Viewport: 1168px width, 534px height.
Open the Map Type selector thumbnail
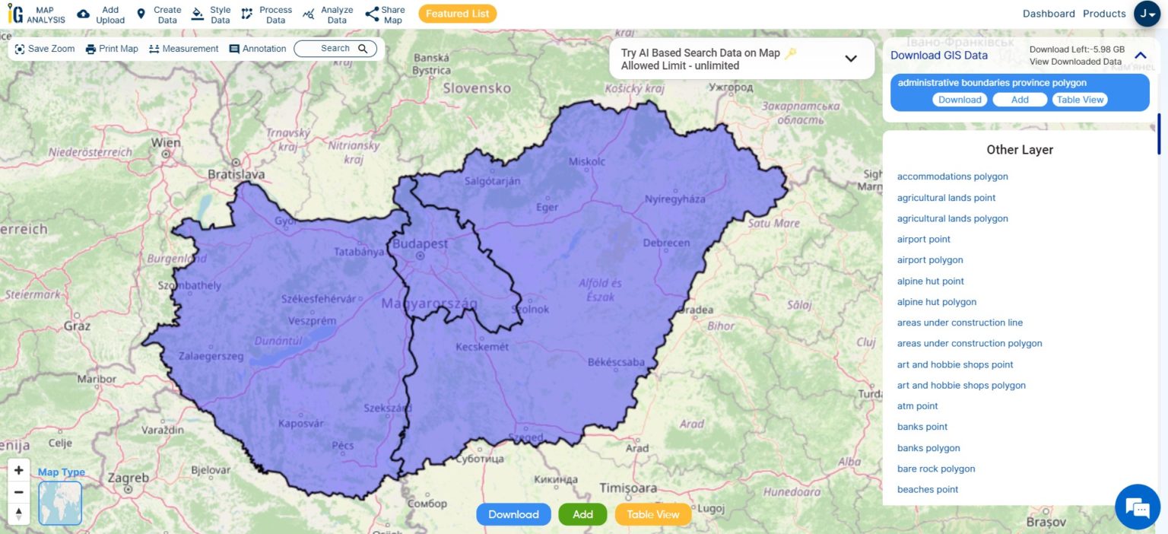59,503
